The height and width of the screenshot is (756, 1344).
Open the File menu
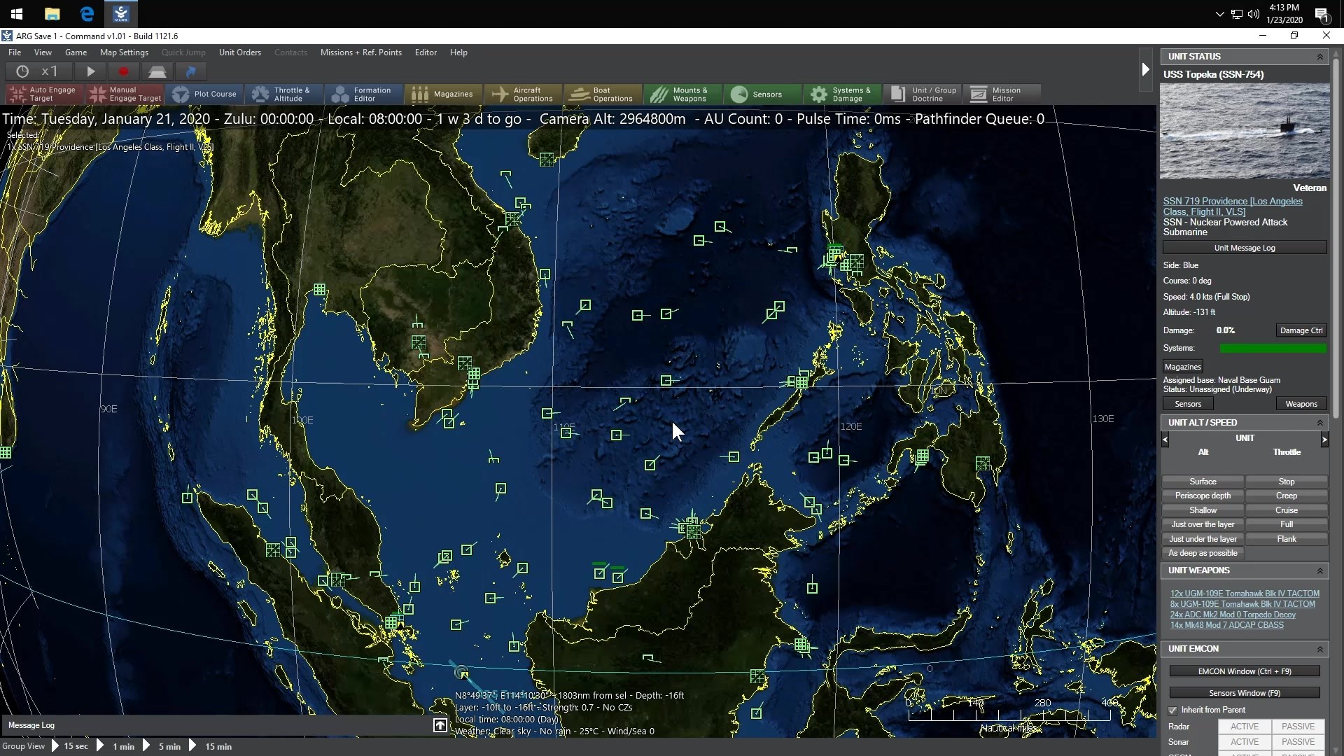coord(15,52)
